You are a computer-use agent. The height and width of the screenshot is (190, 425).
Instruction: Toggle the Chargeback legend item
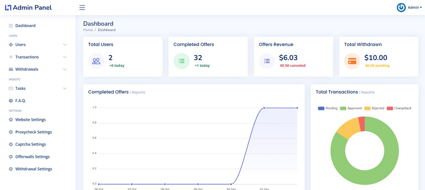pos(399,108)
